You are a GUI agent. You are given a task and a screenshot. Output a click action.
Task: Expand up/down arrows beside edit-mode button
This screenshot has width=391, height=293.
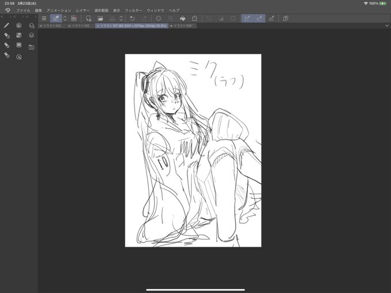pyautogui.click(x=65, y=18)
